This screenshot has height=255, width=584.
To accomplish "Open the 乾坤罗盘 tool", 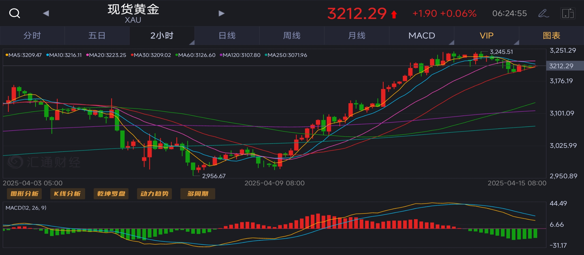I will (111, 194).
